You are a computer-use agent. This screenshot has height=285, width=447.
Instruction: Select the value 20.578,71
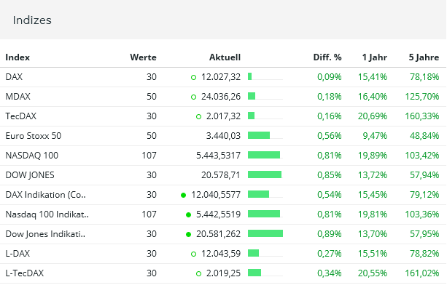[x=221, y=175]
